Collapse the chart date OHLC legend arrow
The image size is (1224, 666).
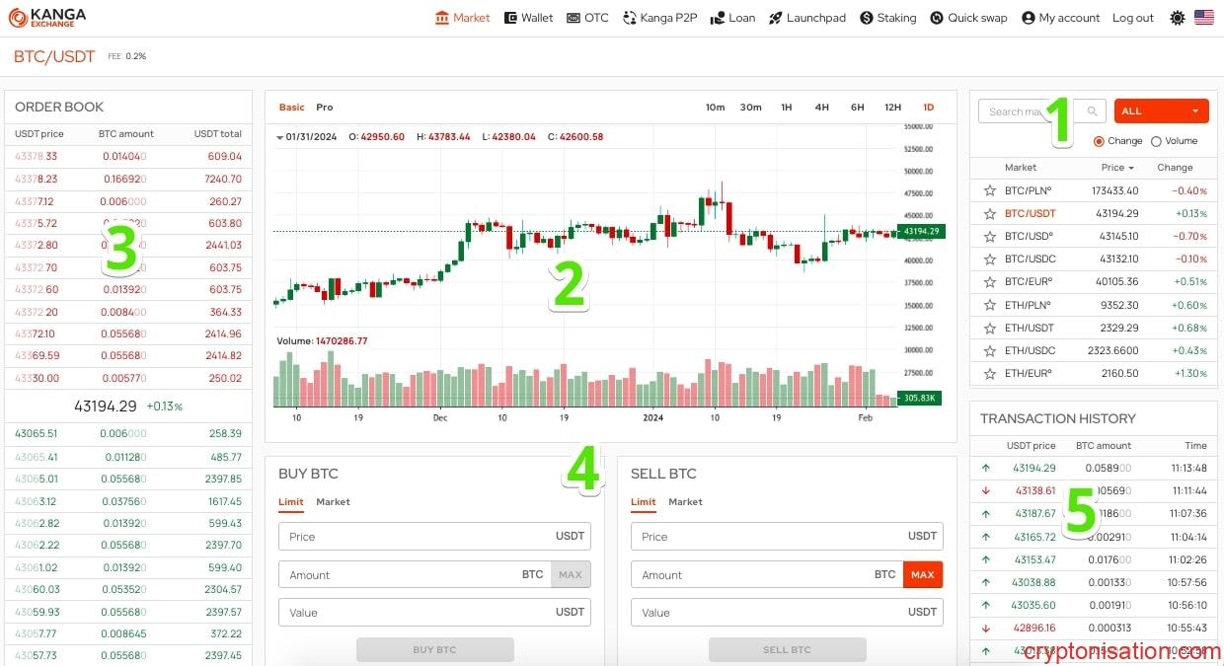(x=280, y=137)
